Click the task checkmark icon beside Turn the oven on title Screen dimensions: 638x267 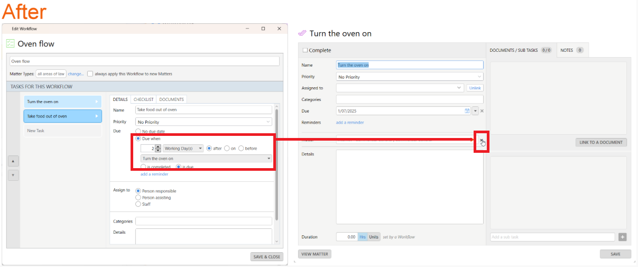(x=302, y=33)
